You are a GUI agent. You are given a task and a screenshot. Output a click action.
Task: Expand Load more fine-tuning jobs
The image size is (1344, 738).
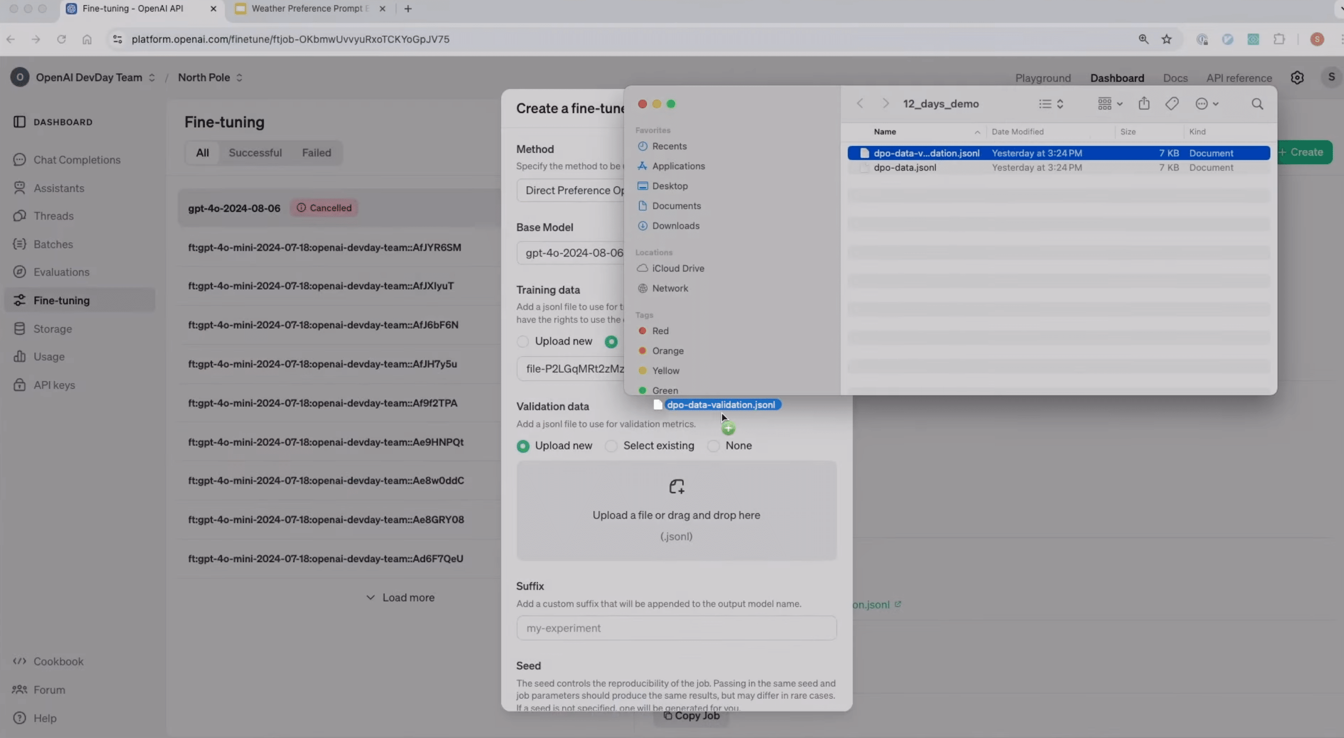pos(400,597)
